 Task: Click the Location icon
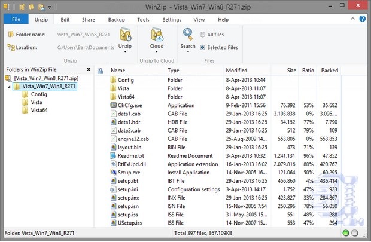tap(11, 47)
